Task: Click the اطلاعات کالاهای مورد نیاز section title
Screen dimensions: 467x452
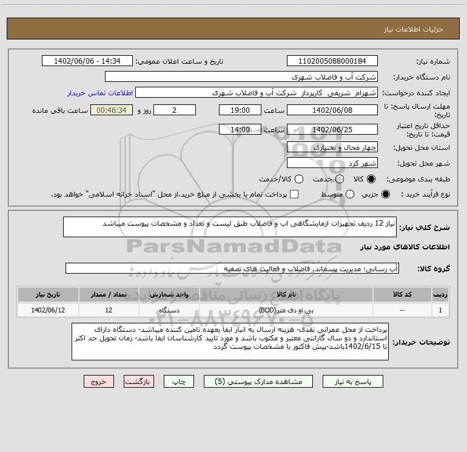Action: pos(405,247)
